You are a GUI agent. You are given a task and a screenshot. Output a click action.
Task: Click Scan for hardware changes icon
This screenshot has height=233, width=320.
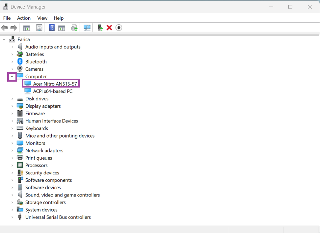pyautogui.click(x=87, y=28)
